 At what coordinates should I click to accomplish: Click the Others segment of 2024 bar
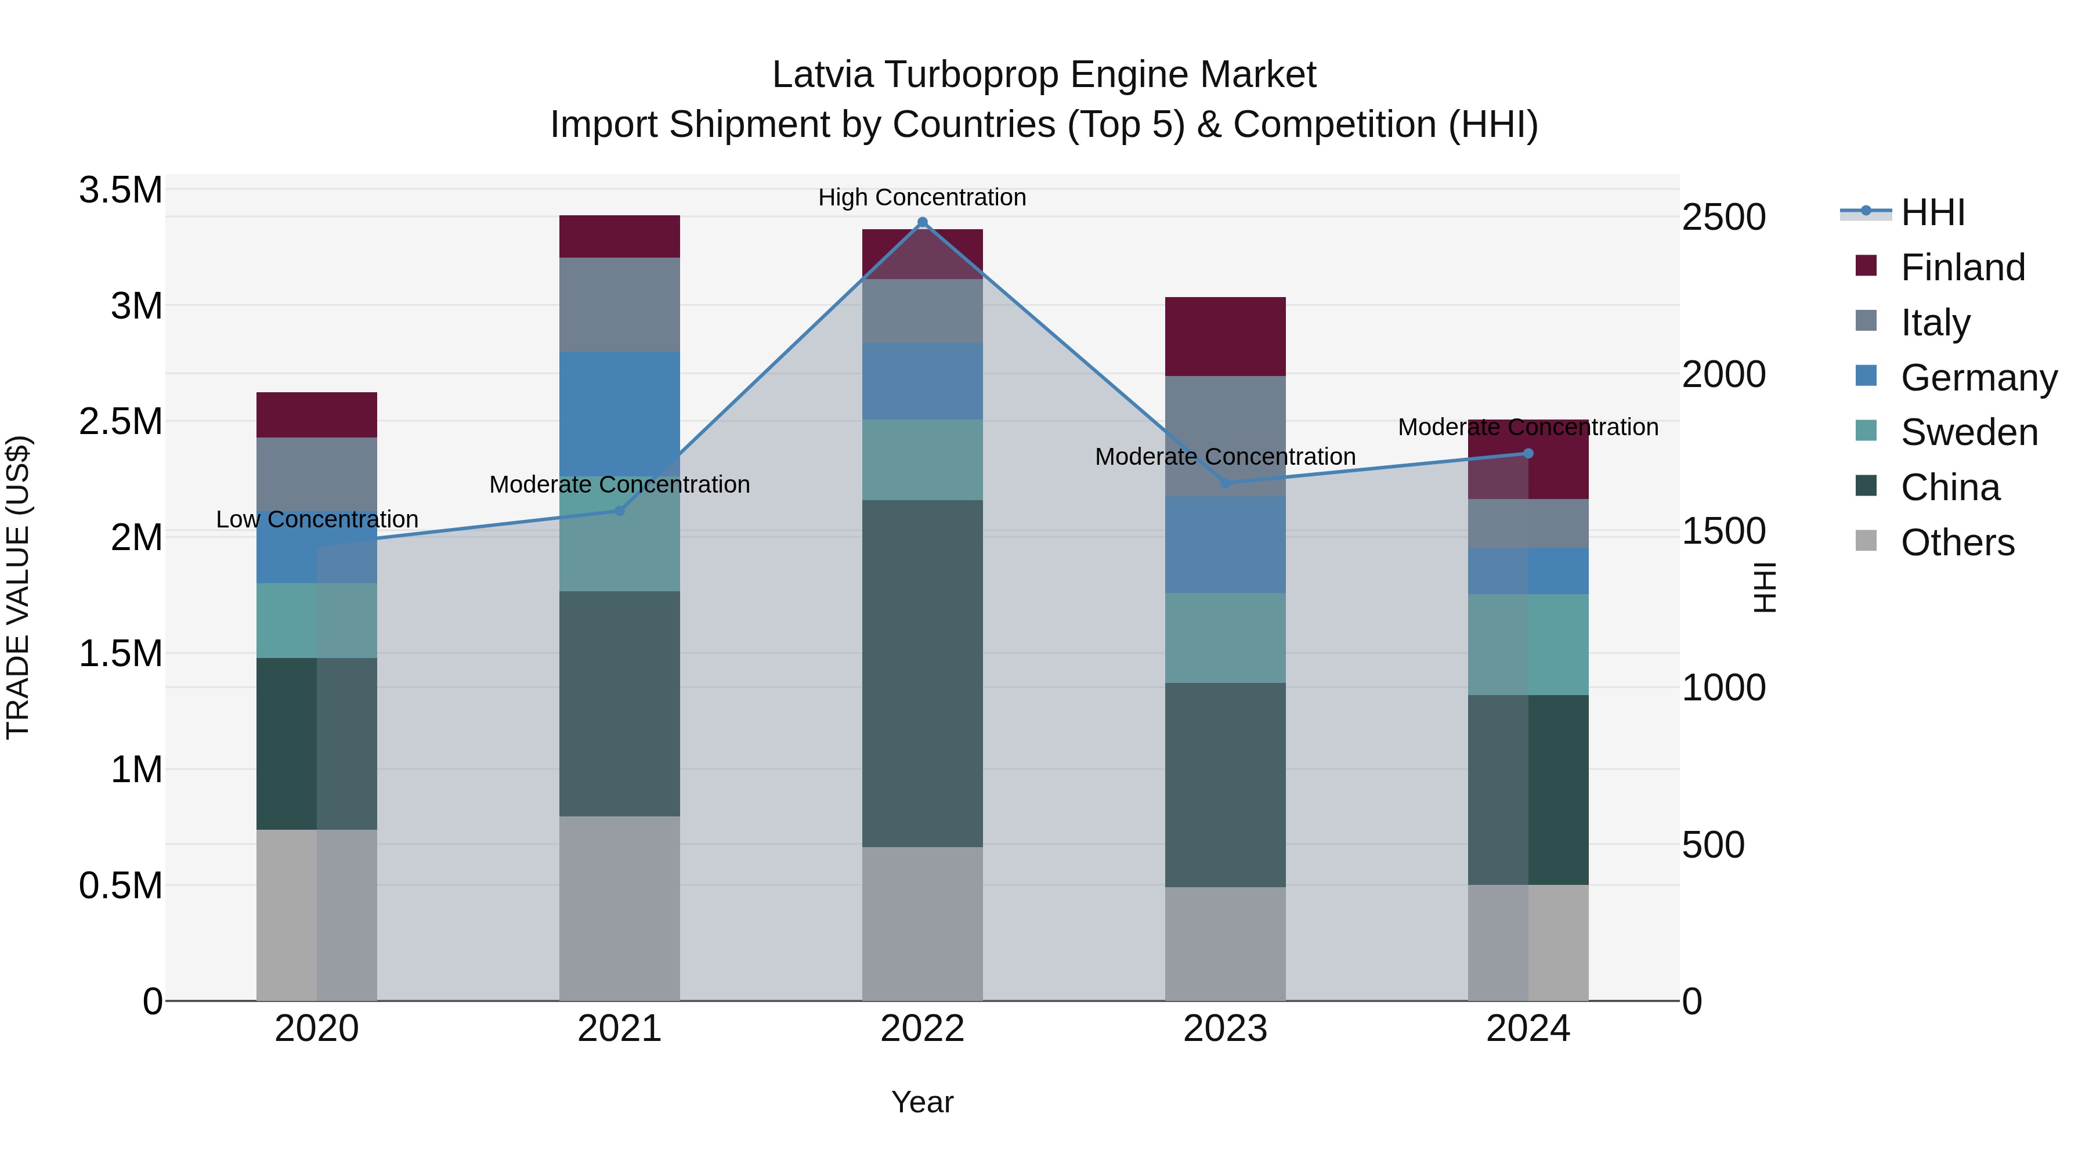[1528, 942]
